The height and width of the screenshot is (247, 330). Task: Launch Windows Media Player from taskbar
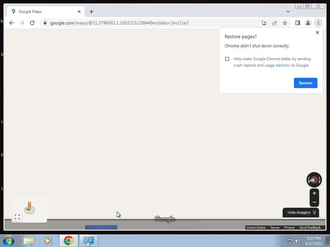pyautogui.click(x=48, y=241)
